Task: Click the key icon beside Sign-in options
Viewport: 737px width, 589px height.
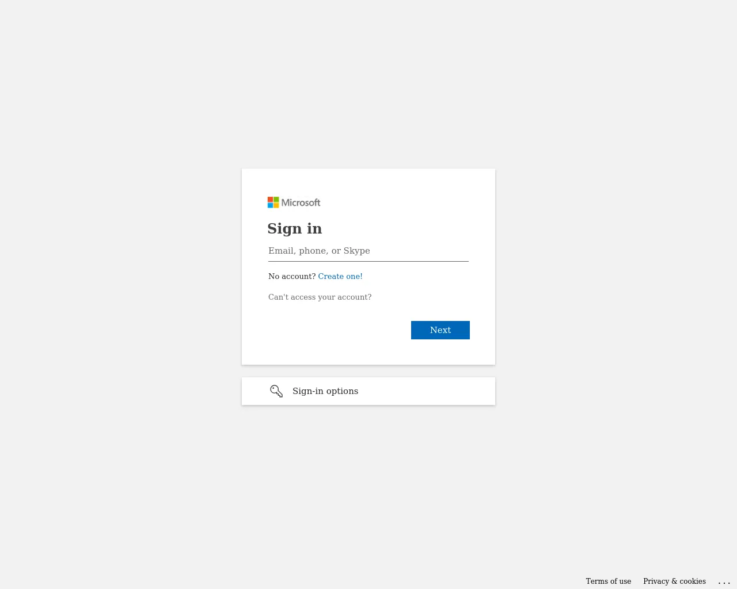Action: pyautogui.click(x=276, y=391)
